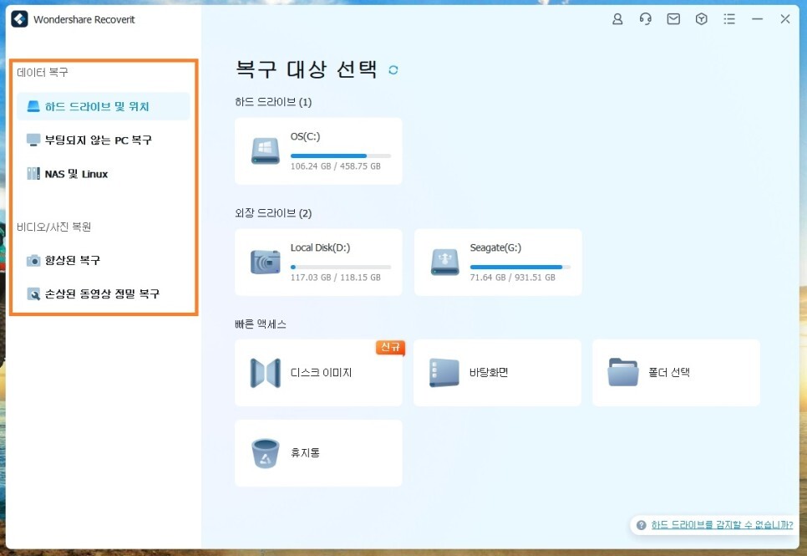Click the 데이터 복구 sidebar heading
807x556 pixels.
click(43, 72)
